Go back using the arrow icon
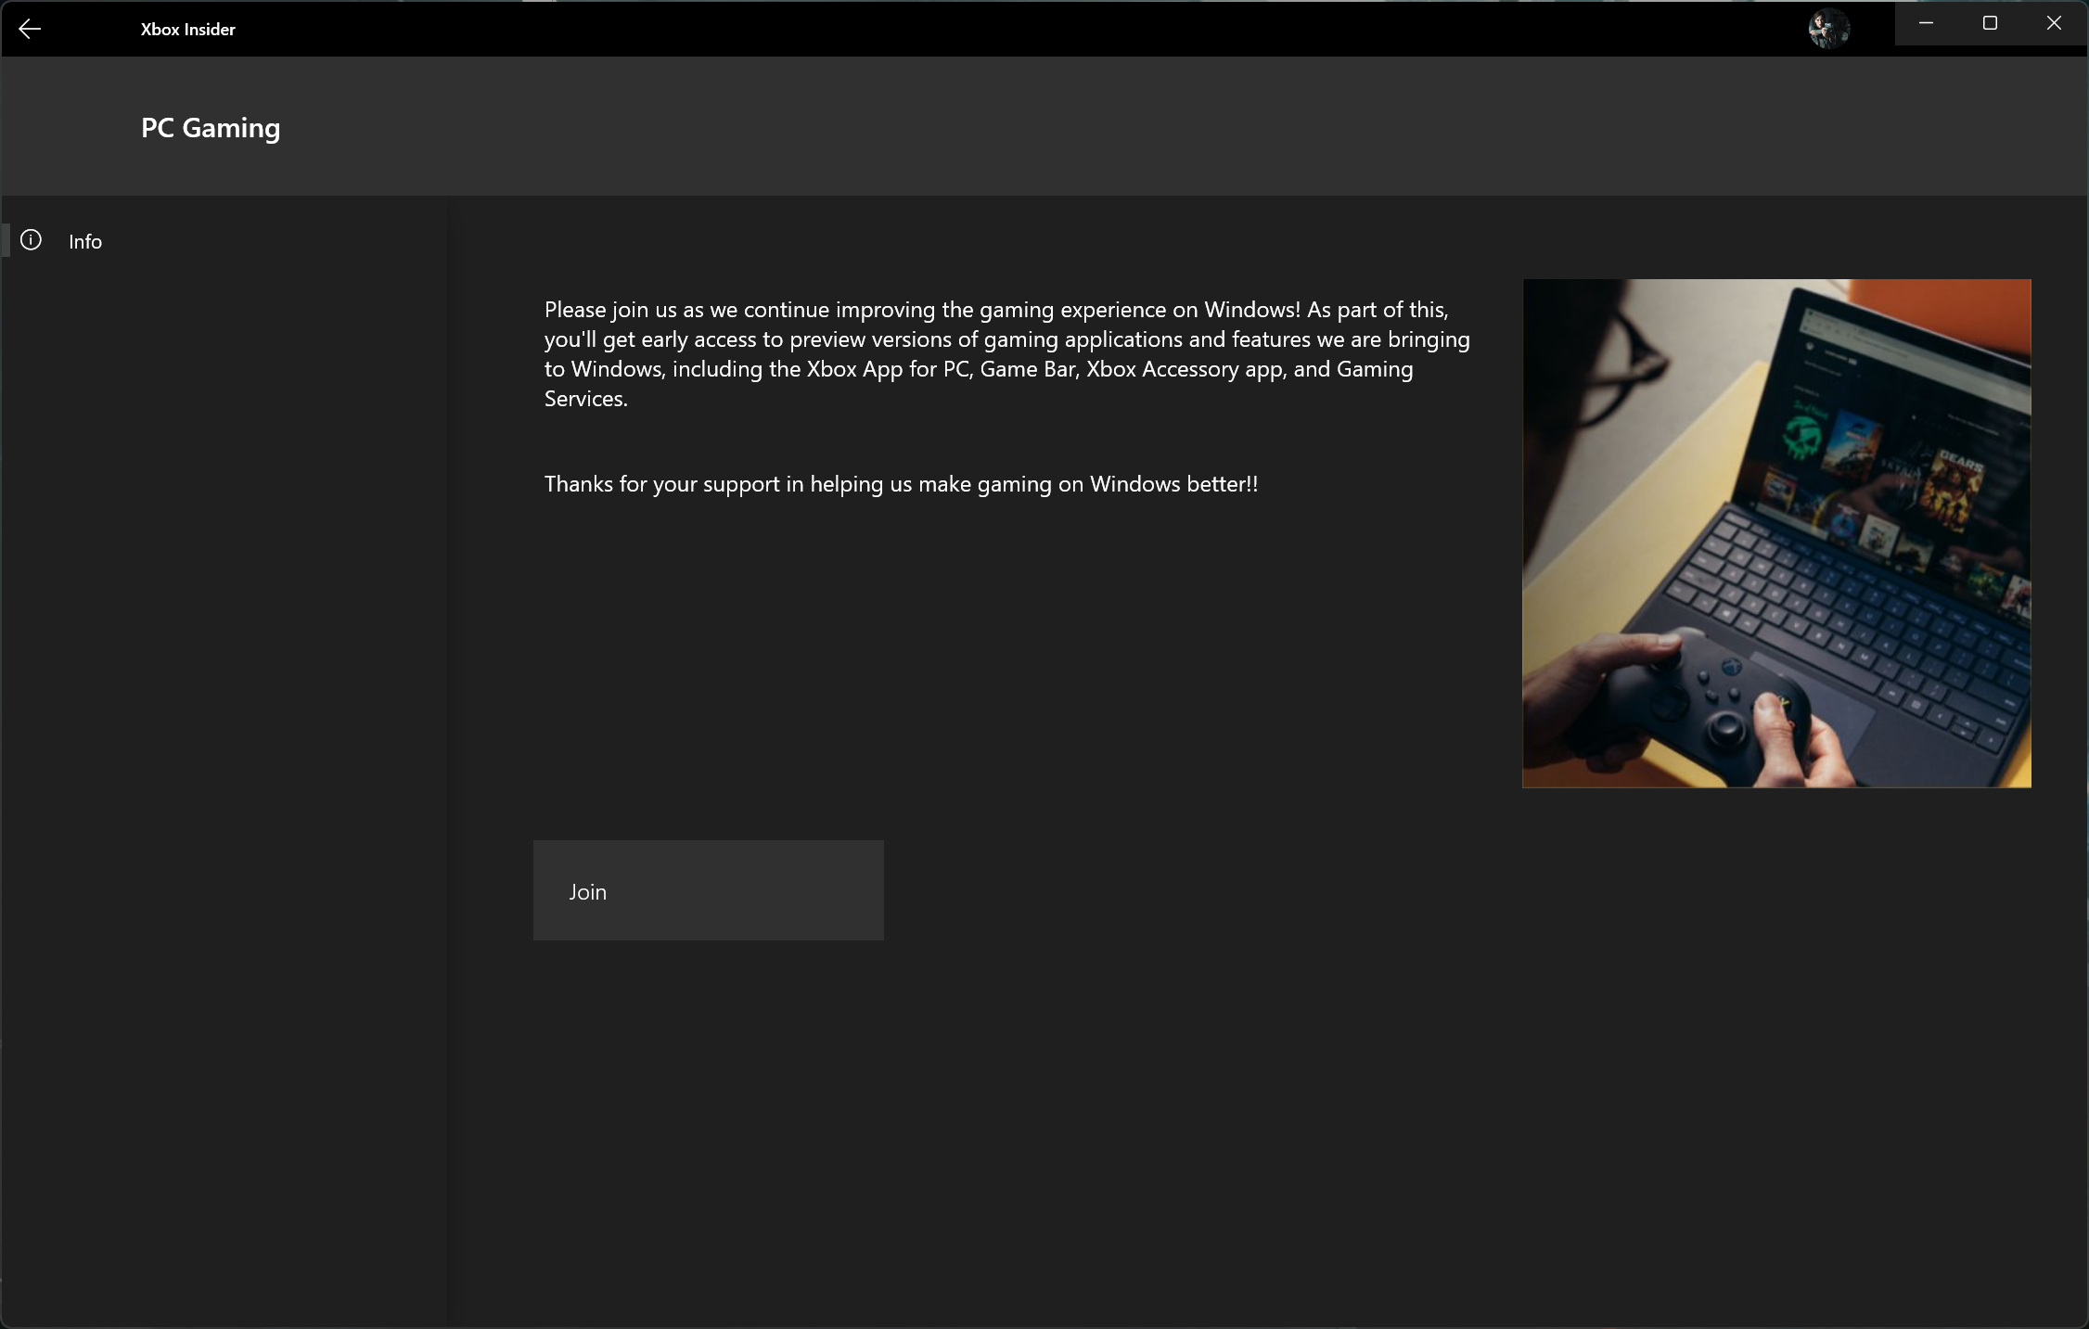 (30, 29)
